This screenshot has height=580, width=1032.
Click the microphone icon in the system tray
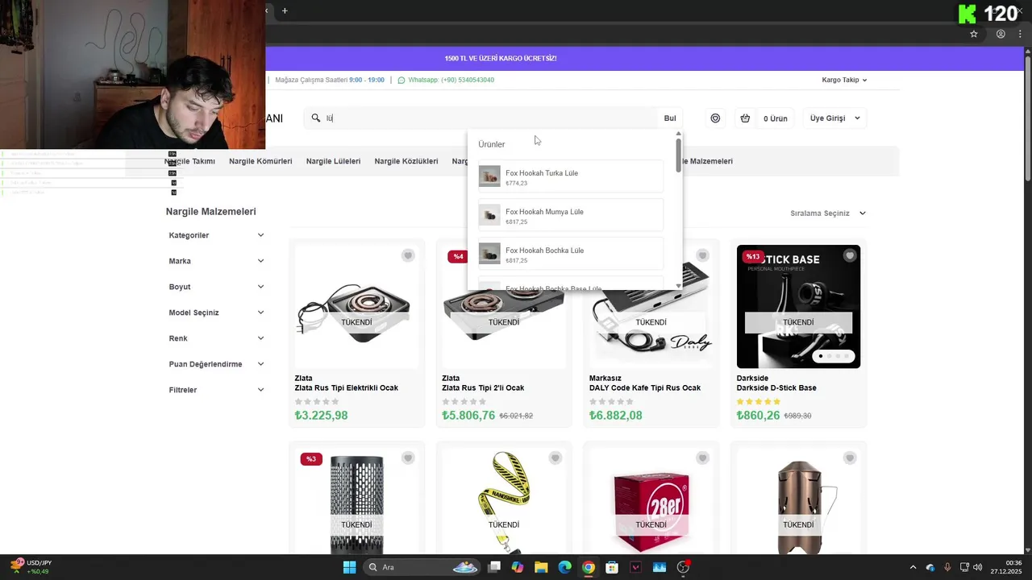tap(947, 567)
